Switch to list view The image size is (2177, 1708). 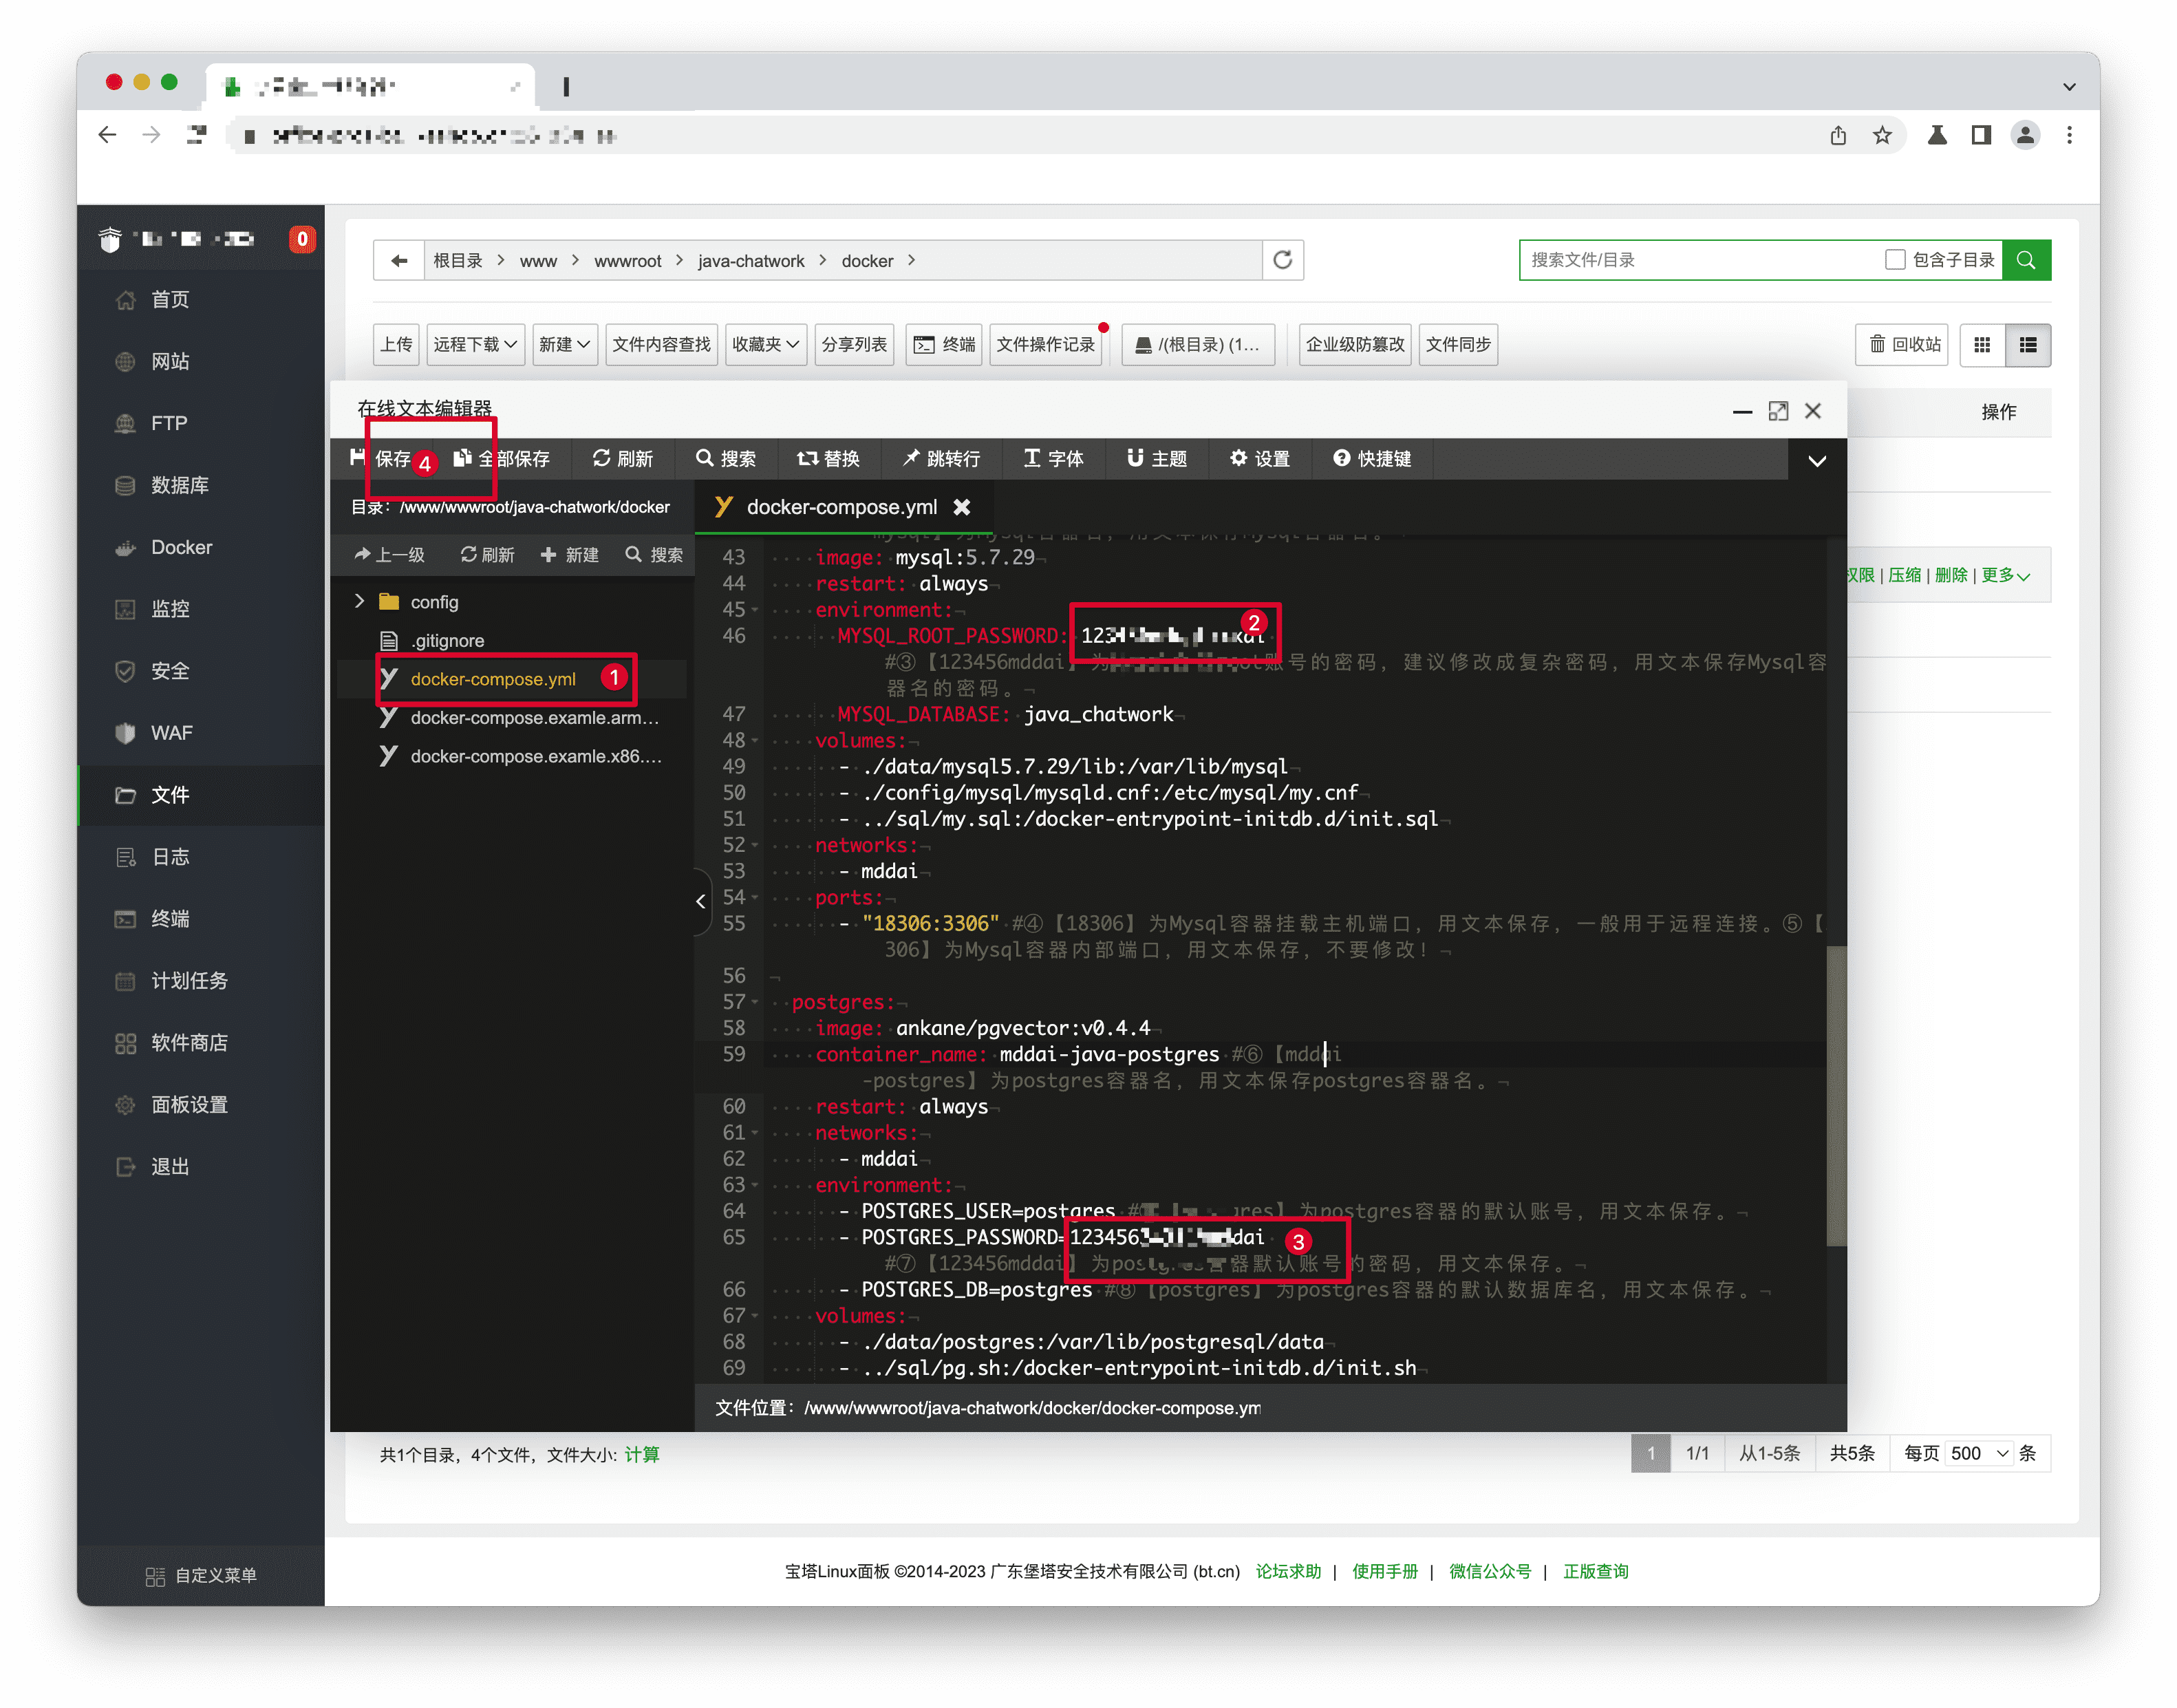[2027, 345]
